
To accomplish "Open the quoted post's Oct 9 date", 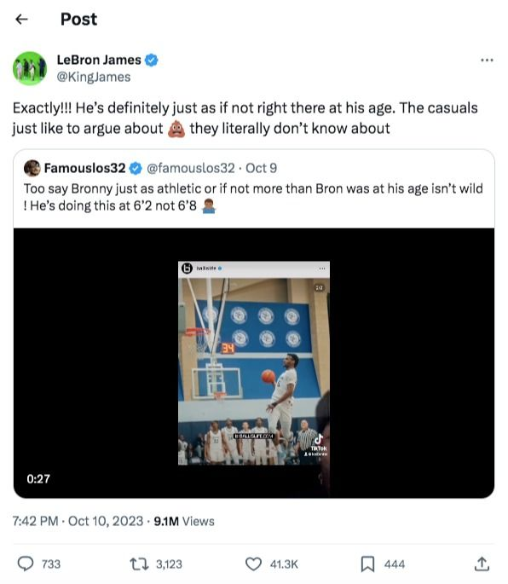I will [x=261, y=168].
